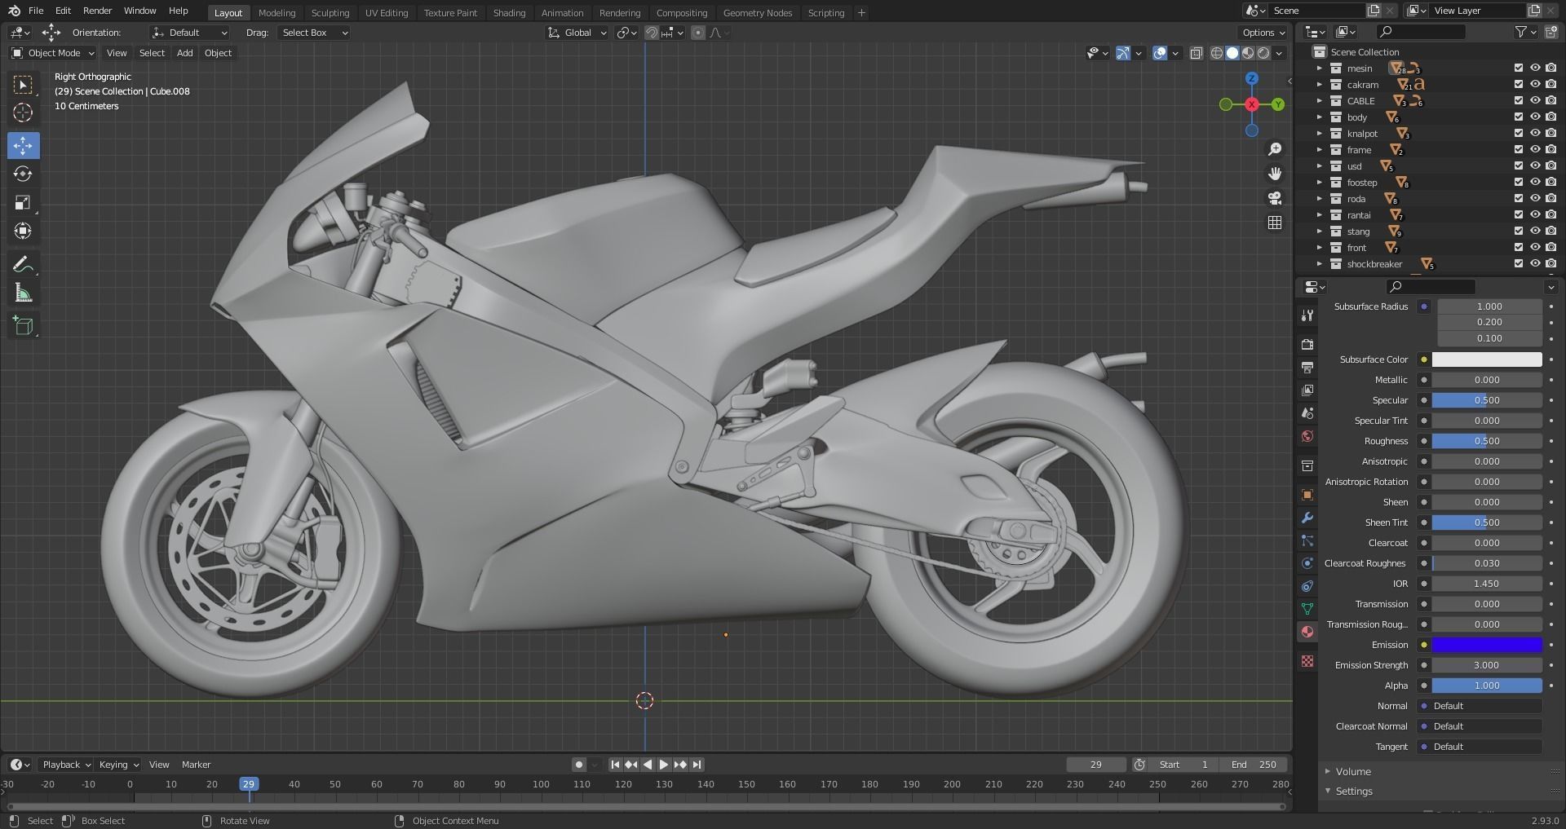The height and width of the screenshot is (829, 1566).
Task: Switch to the Modeling workspace tab
Action: (x=276, y=13)
